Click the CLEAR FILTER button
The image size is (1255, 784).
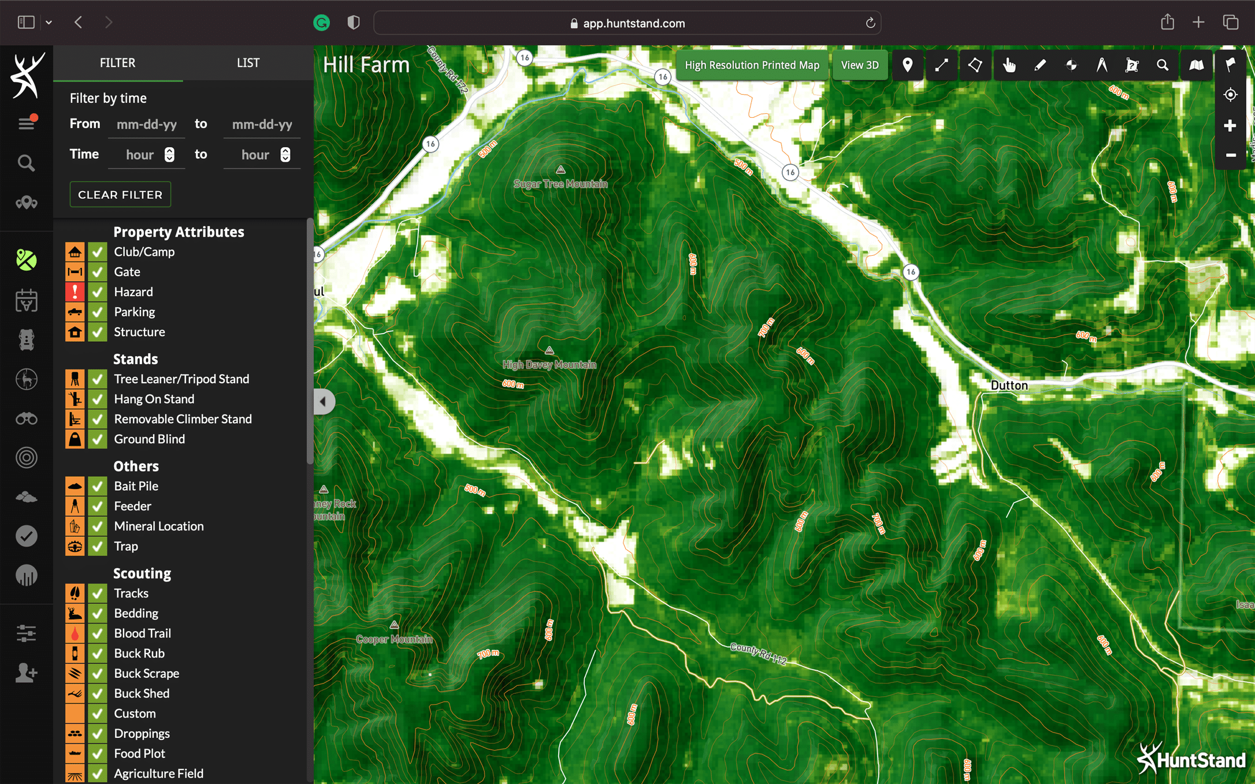[x=120, y=195]
